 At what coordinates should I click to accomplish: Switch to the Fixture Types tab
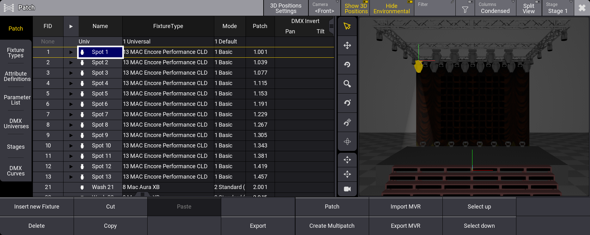pyautogui.click(x=16, y=53)
